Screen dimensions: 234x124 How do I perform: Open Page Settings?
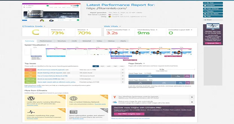coord(213,9)
